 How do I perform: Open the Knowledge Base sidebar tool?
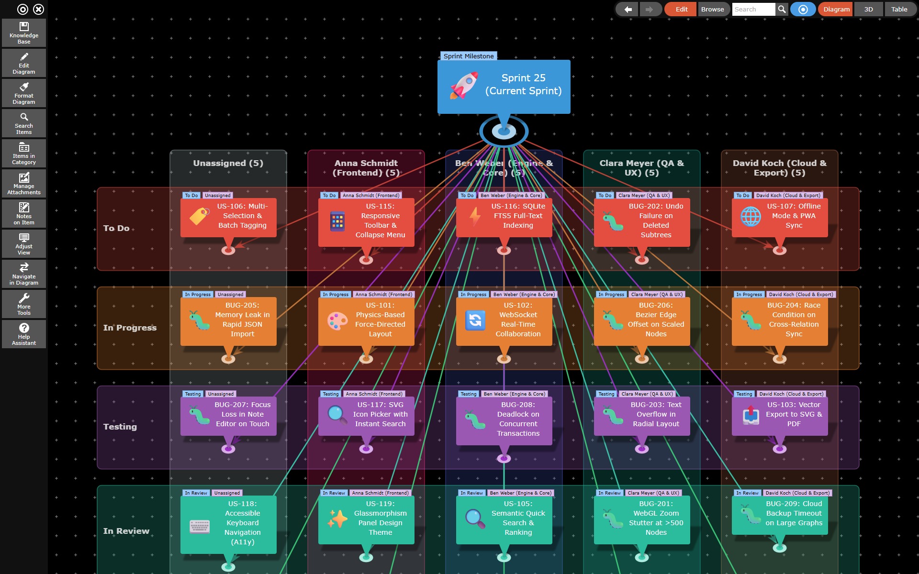[24, 33]
